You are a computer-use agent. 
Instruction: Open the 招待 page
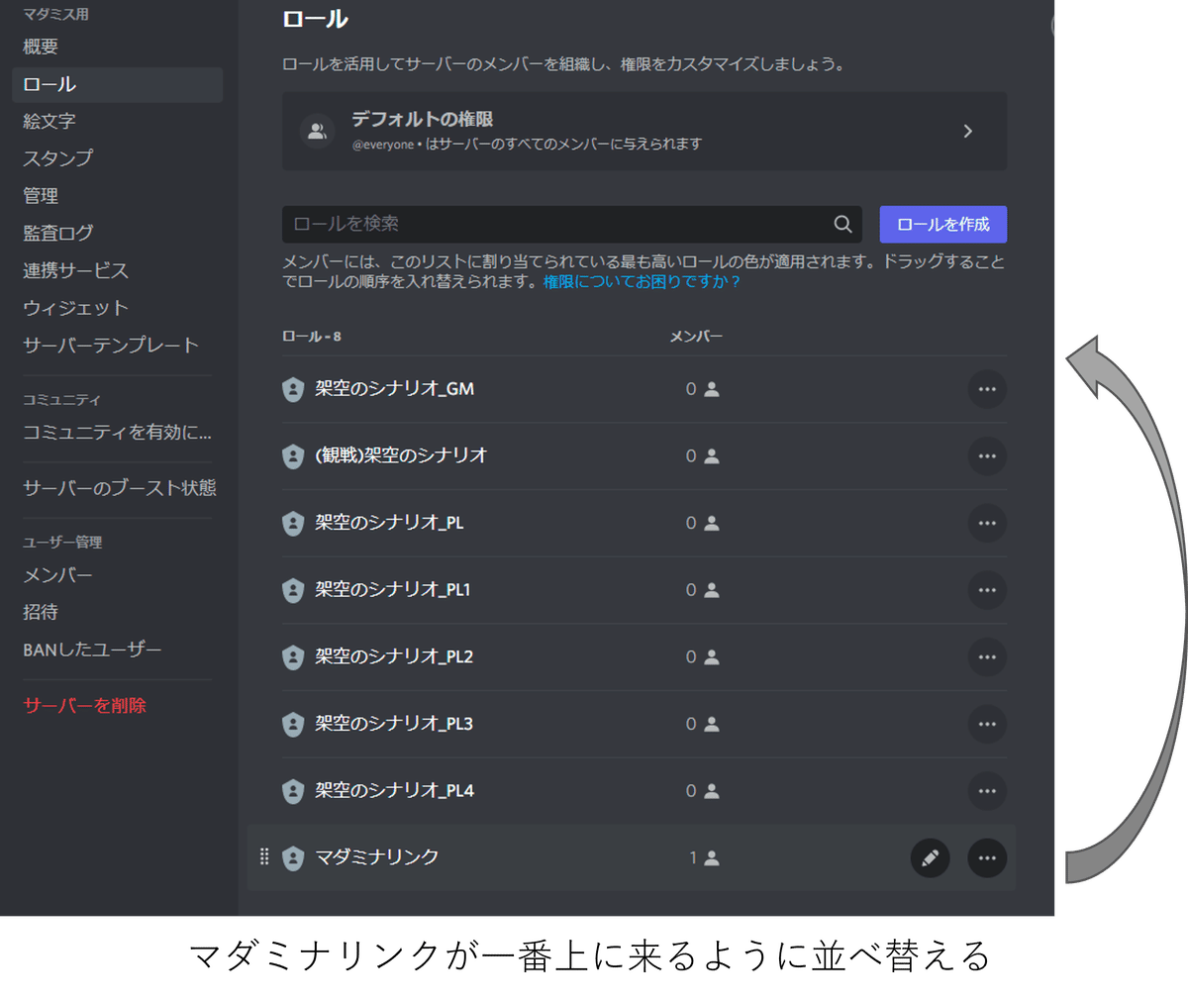coord(117,612)
